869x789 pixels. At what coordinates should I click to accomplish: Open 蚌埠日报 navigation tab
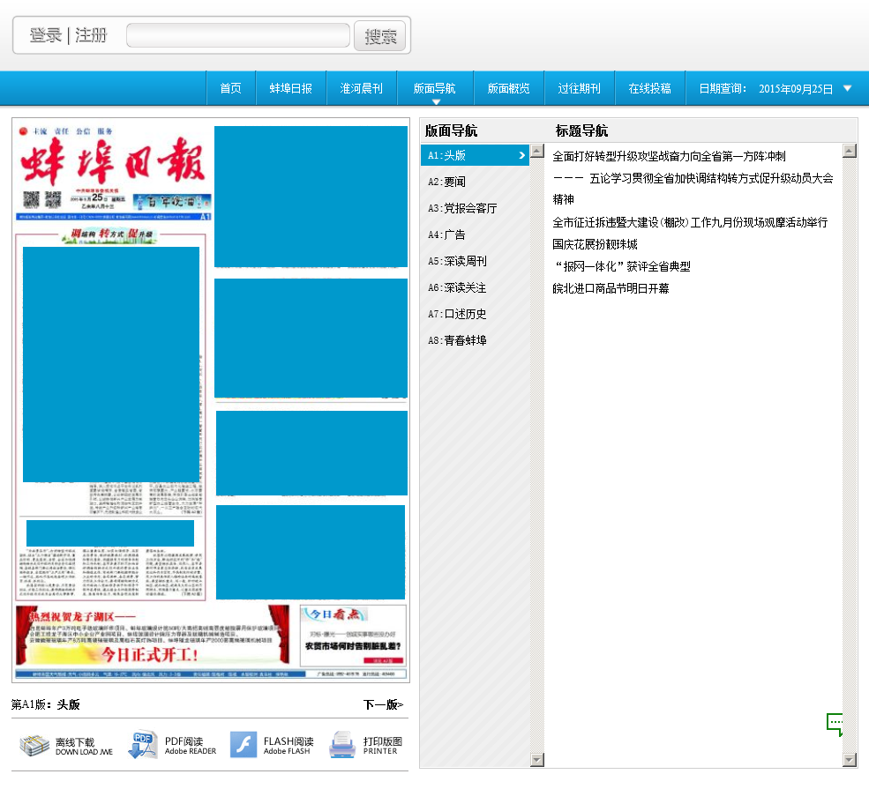pyautogui.click(x=291, y=88)
